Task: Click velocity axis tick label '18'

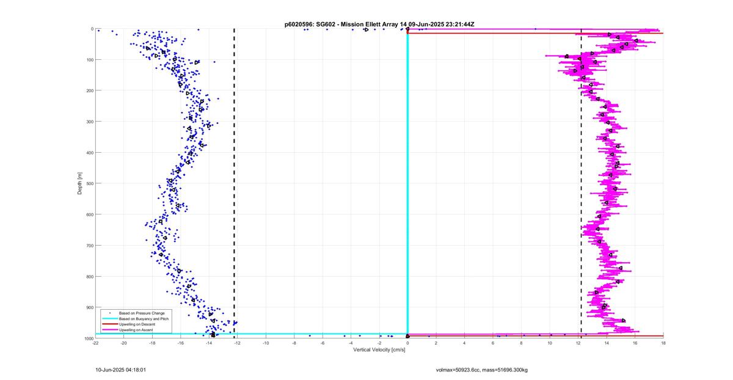Action: [663, 343]
